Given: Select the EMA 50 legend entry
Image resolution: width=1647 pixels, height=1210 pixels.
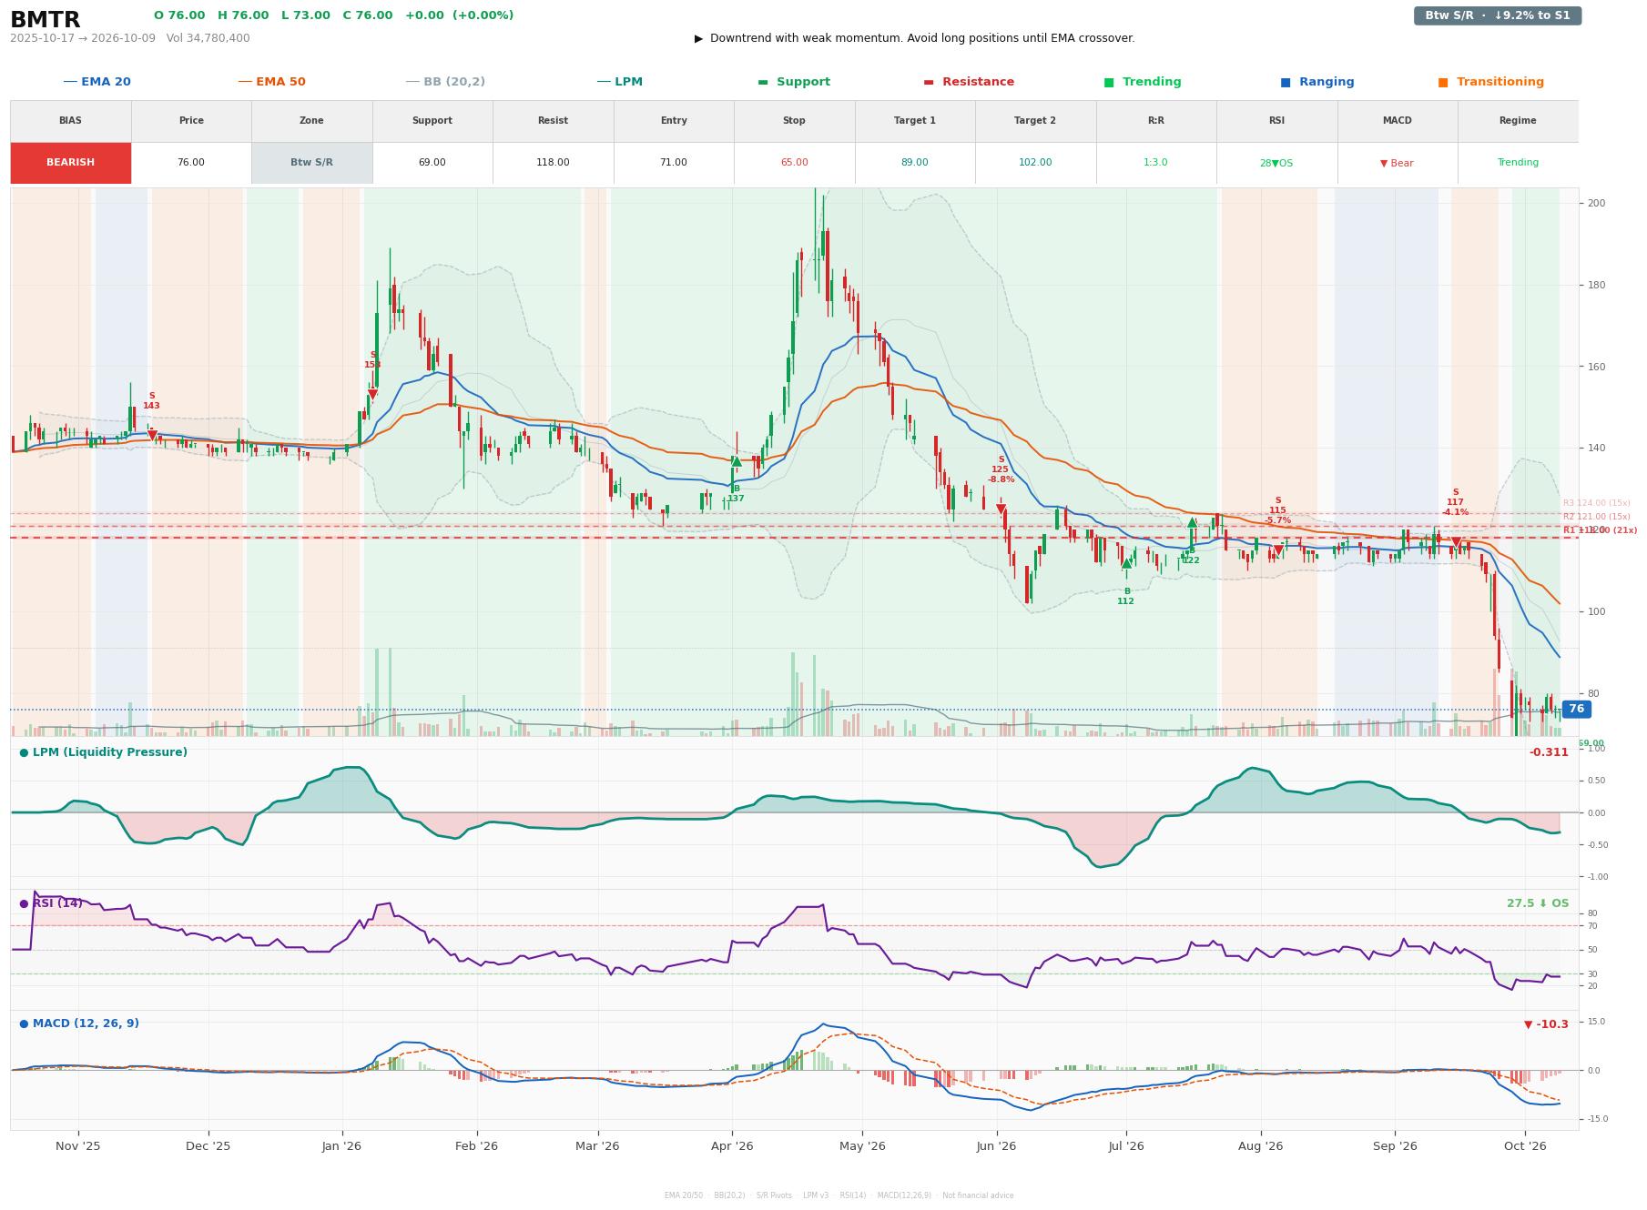Looking at the screenshot, I should coord(271,82).
